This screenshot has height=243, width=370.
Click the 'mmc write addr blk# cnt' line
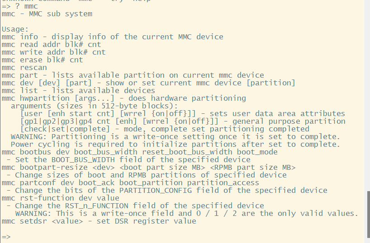[x=53, y=52]
